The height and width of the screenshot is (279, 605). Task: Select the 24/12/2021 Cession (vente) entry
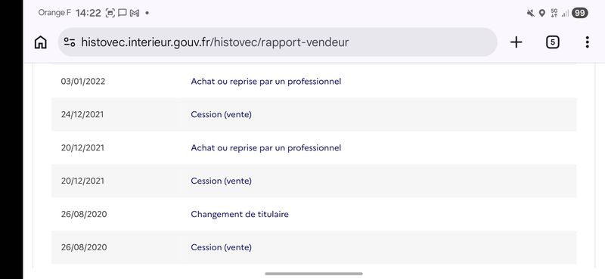point(314,115)
